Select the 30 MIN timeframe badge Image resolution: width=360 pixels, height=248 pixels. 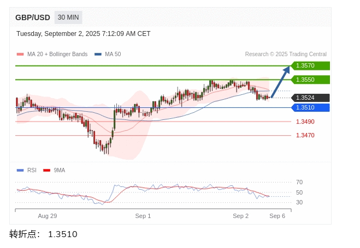pyautogui.click(x=68, y=17)
